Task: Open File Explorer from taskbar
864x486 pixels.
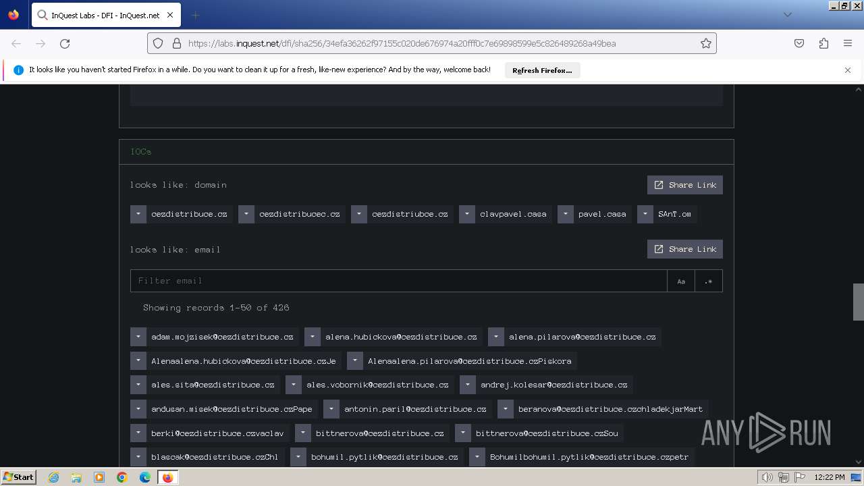Action: coord(76,477)
